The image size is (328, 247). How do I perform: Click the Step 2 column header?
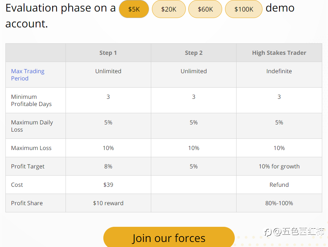point(194,53)
